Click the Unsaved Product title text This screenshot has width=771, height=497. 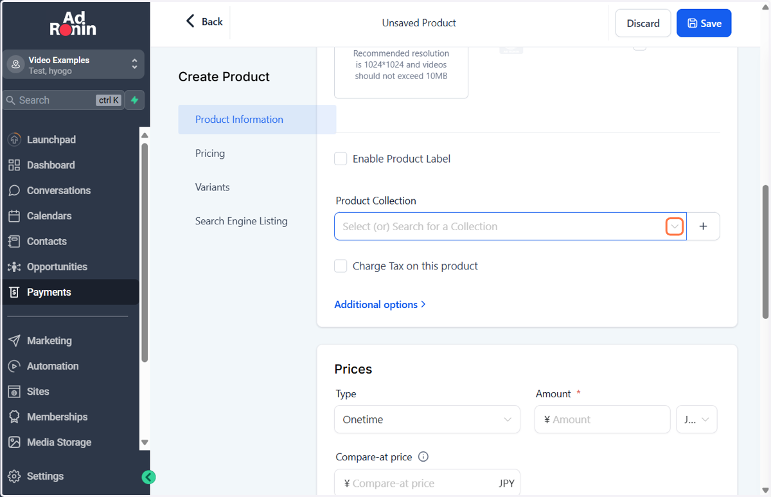[419, 23]
